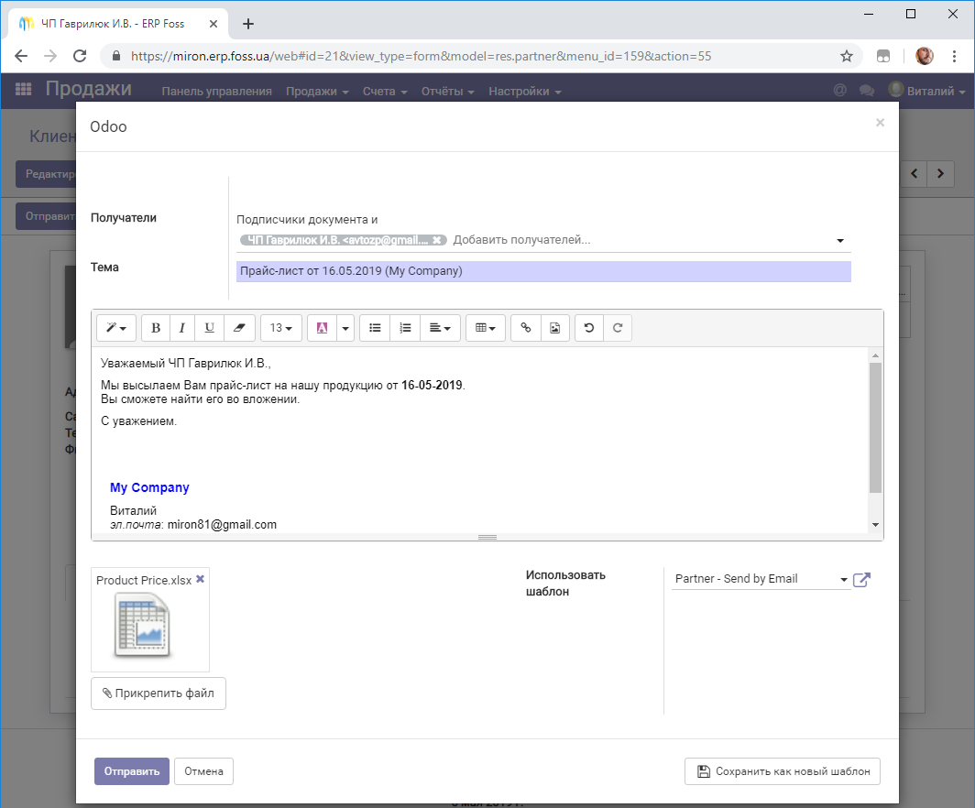The width and height of the screenshot is (975, 808).
Task: Open the selected template via external link icon
Action: click(x=861, y=579)
